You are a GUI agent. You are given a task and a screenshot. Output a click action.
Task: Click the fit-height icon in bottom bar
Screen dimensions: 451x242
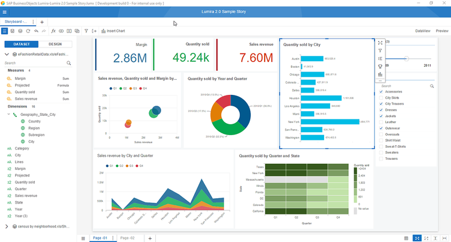tap(435, 238)
